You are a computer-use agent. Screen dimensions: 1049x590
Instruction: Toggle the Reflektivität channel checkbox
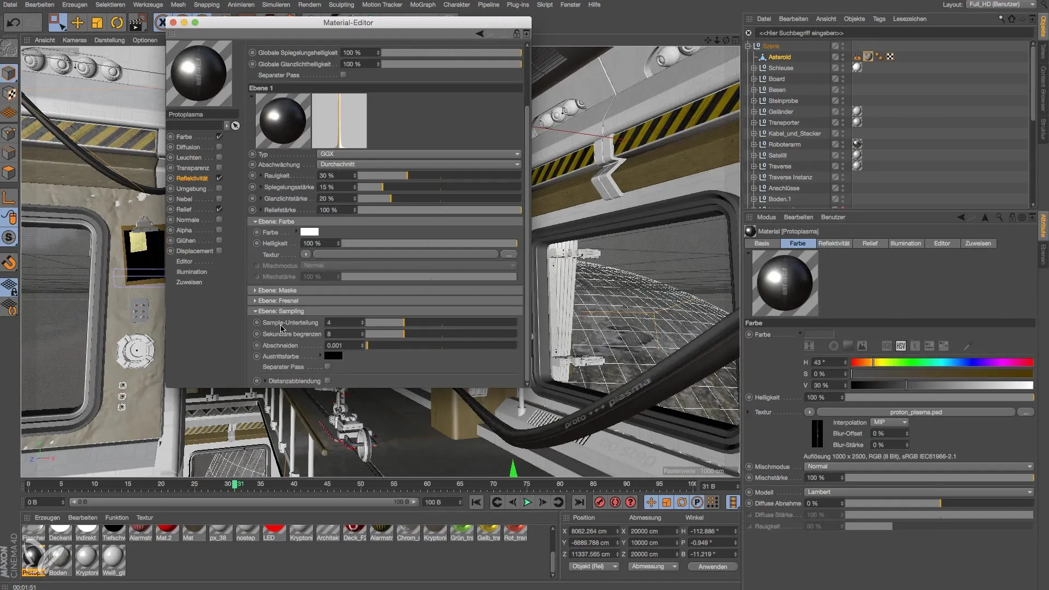(219, 178)
